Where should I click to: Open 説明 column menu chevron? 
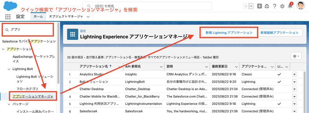tap(206, 67)
